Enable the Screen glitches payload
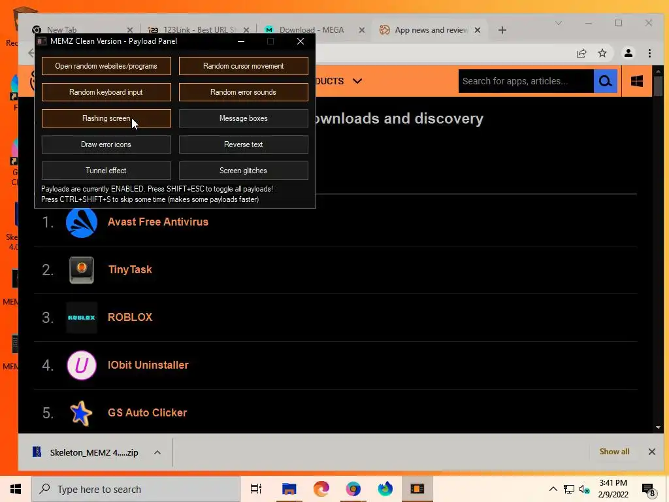 pyautogui.click(x=243, y=171)
